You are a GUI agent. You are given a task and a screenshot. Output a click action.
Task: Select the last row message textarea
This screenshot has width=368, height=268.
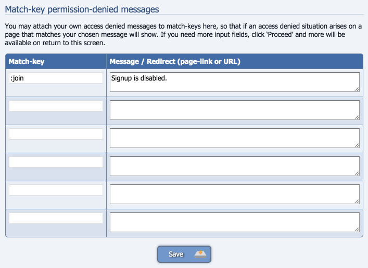click(x=235, y=222)
